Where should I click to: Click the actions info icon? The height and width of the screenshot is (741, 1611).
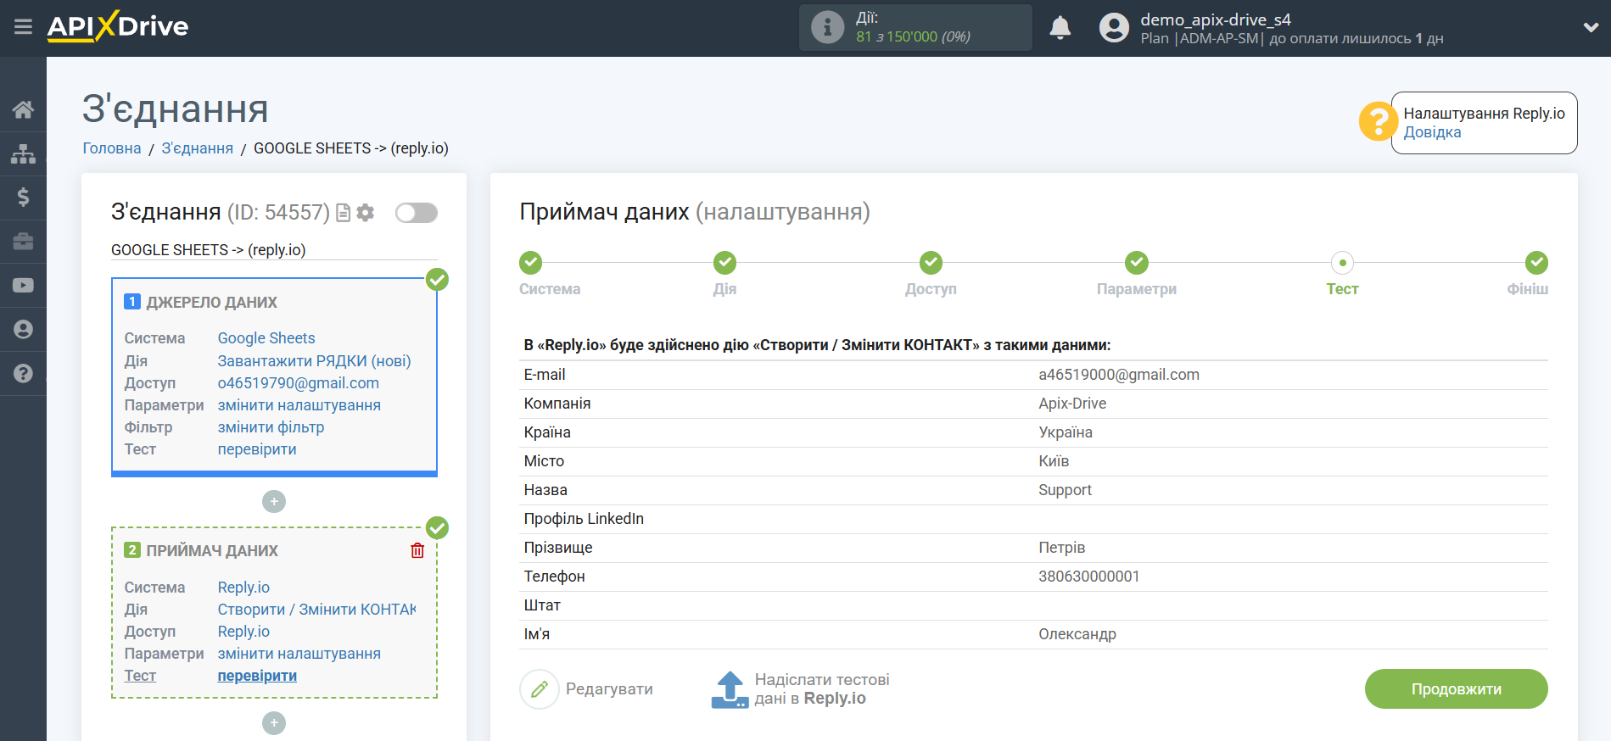coord(827,27)
